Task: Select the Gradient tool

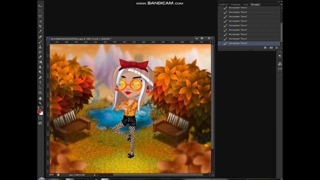Action: tap(40, 62)
